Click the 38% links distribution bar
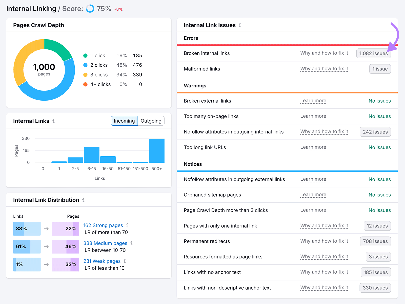Viewport: 405px width, 304px height. point(27,229)
